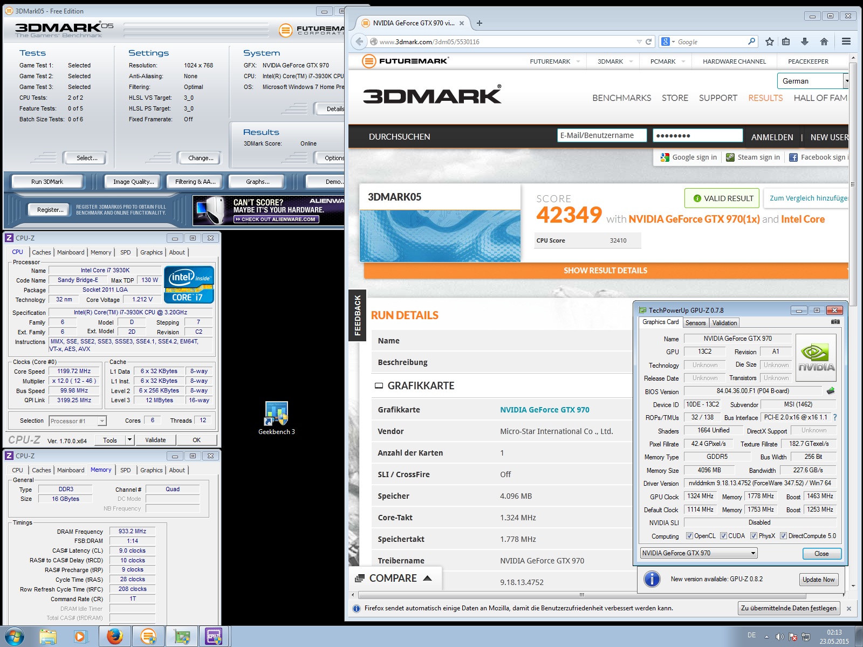Open the Processor #1 selection dropdown
Image resolution: width=863 pixels, height=647 pixels.
click(x=78, y=421)
